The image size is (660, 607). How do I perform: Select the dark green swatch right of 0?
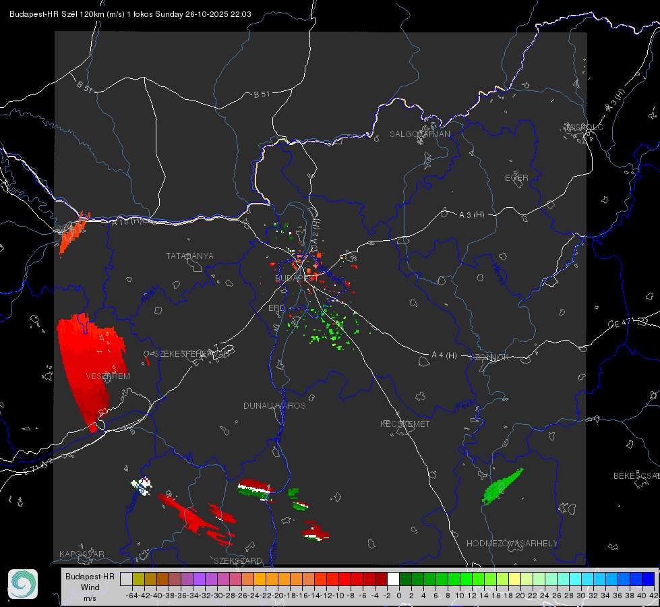click(405, 579)
